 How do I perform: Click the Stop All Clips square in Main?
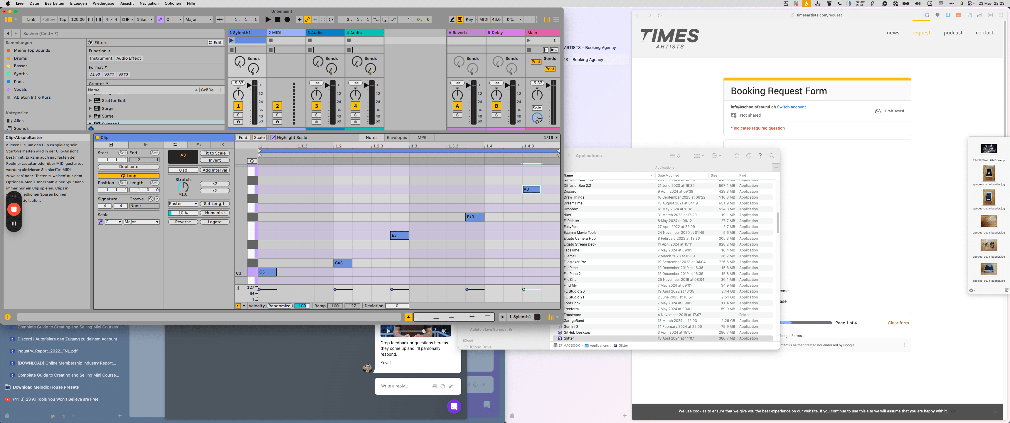point(529,50)
